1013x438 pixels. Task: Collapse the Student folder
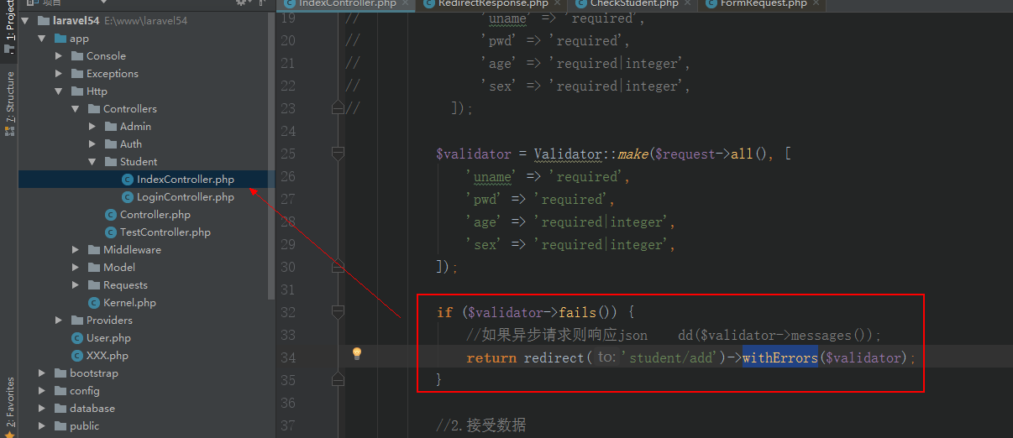click(x=92, y=162)
